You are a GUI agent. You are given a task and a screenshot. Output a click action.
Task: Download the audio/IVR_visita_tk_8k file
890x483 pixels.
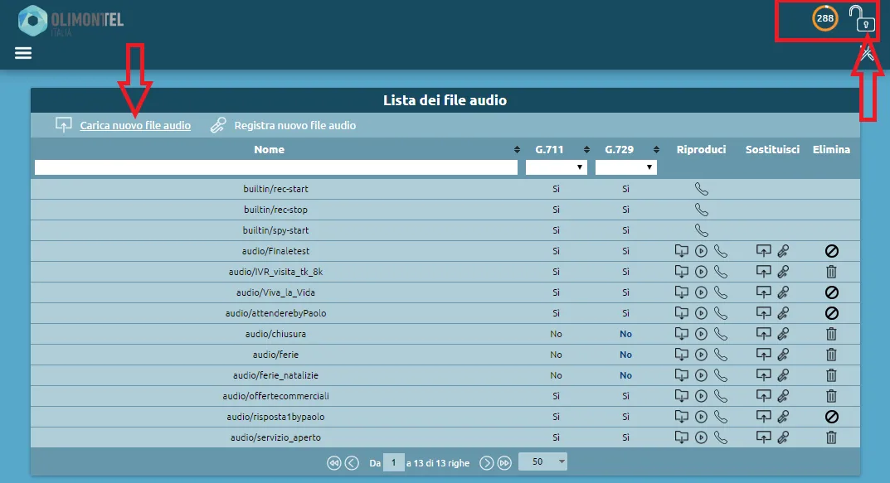681,272
